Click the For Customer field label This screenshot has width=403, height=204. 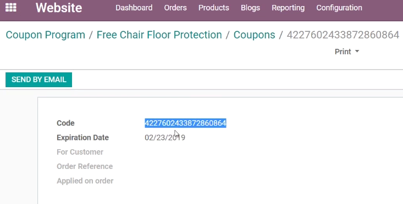tap(80, 152)
